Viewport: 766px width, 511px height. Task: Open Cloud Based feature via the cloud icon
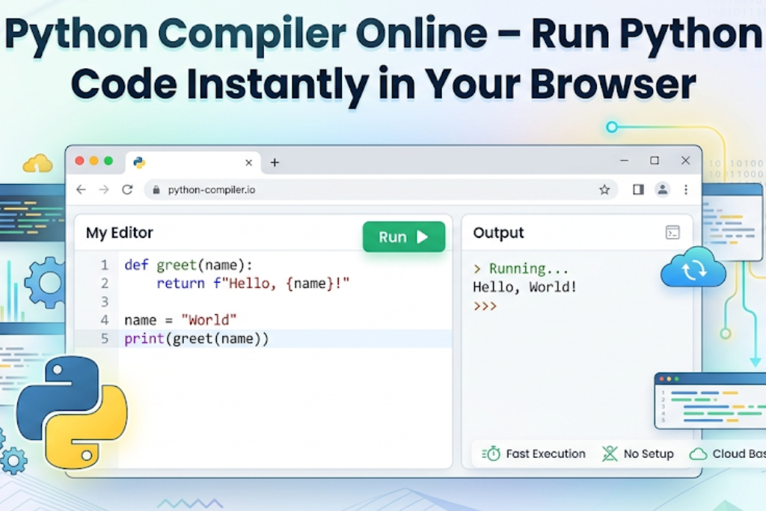point(697,453)
